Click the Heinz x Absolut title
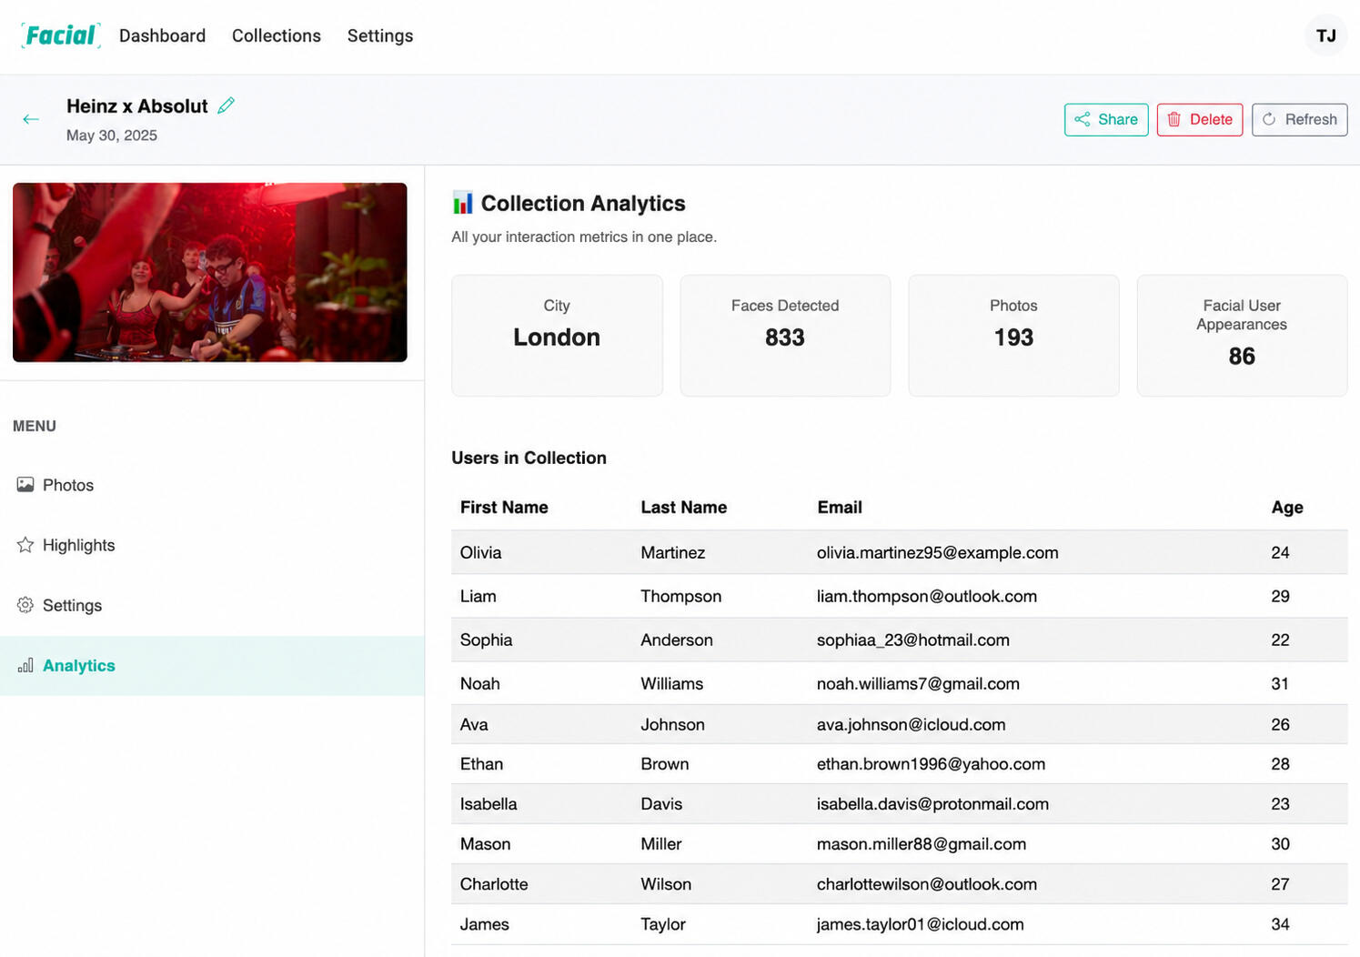This screenshot has width=1360, height=957. 137,106
